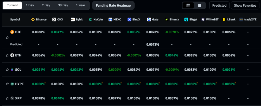Click XRP OKX rate 0.0040%
Screen dimensions: 261x106
coord(58,98)
